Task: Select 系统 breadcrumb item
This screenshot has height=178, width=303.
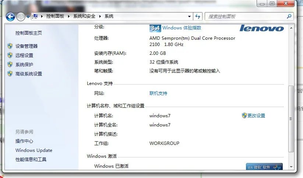Action: 109,16
